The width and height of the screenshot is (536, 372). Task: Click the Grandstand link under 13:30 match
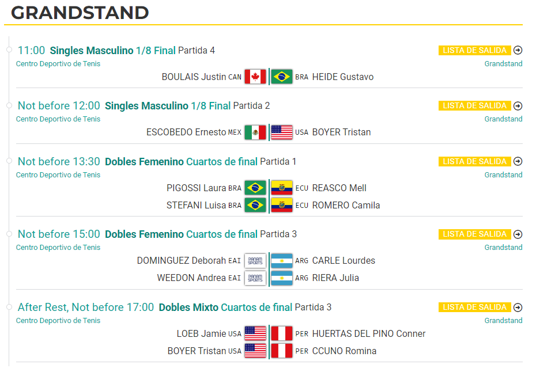point(503,175)
